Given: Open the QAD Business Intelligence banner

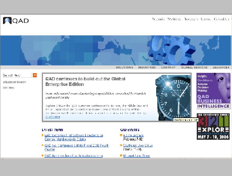Looking at the screenshot, I should coord(213,91).
